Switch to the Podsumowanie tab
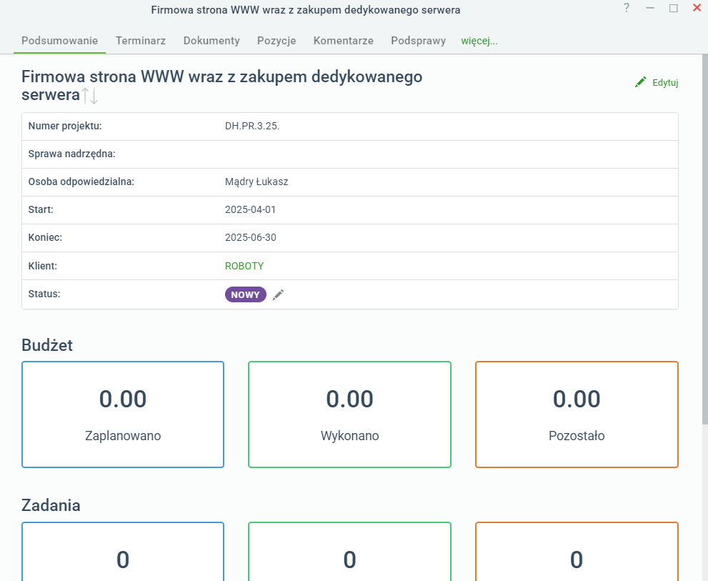Viewport: 708px width, 581px height. coord(59,41)
